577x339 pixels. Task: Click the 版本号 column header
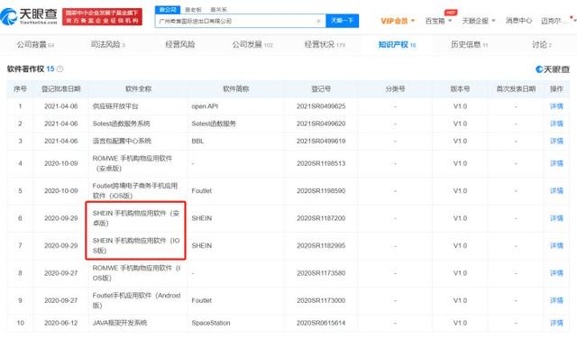coord(460,88)
